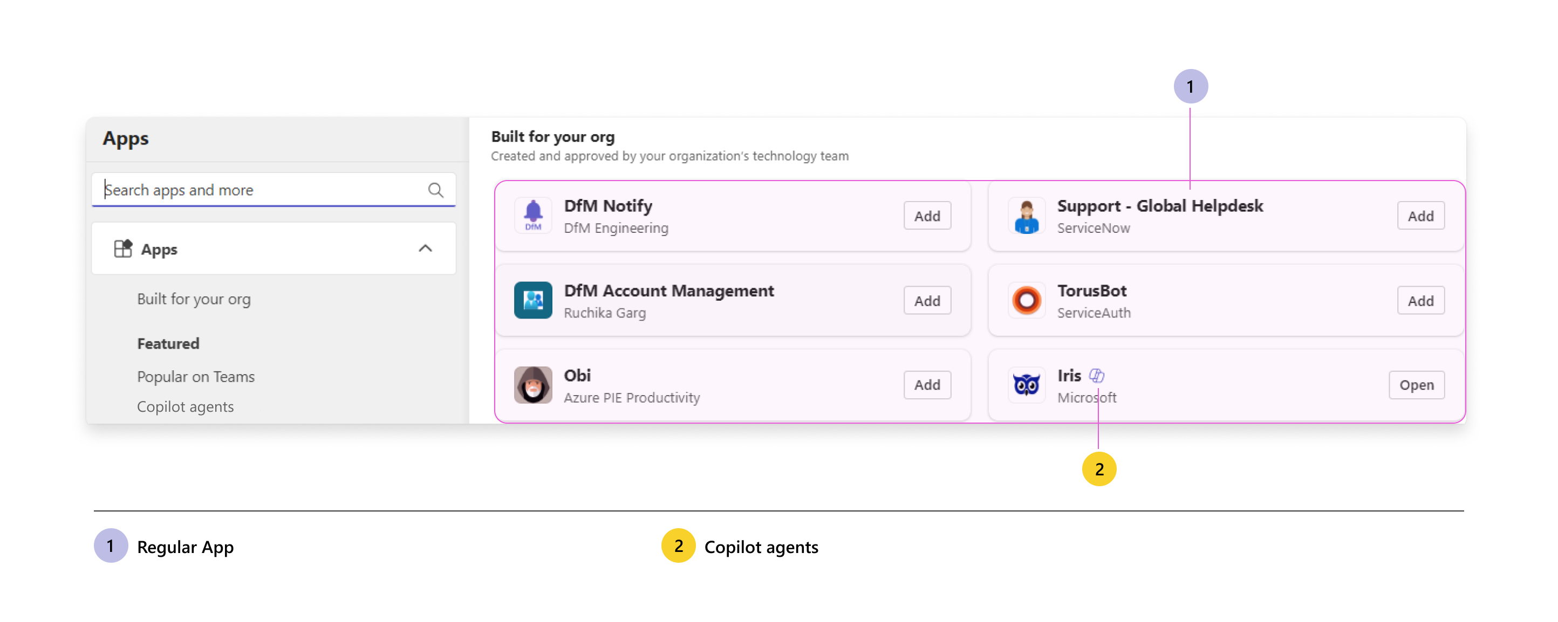This screenshot has width=1558, height=622.
Task: Focus the Search apps and more field
Action: click(260, 190)
